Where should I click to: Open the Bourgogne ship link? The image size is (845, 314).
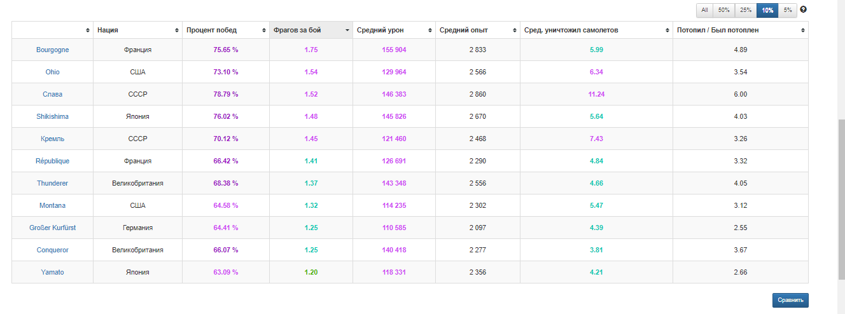point(53,50)
